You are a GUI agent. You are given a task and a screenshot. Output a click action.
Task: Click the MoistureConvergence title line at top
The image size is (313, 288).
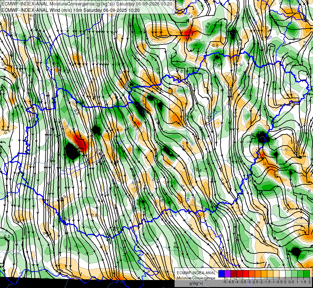pos(87,4)
